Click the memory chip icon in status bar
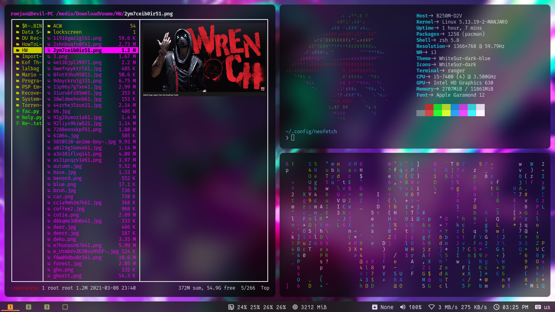 (x=295, y=307)
